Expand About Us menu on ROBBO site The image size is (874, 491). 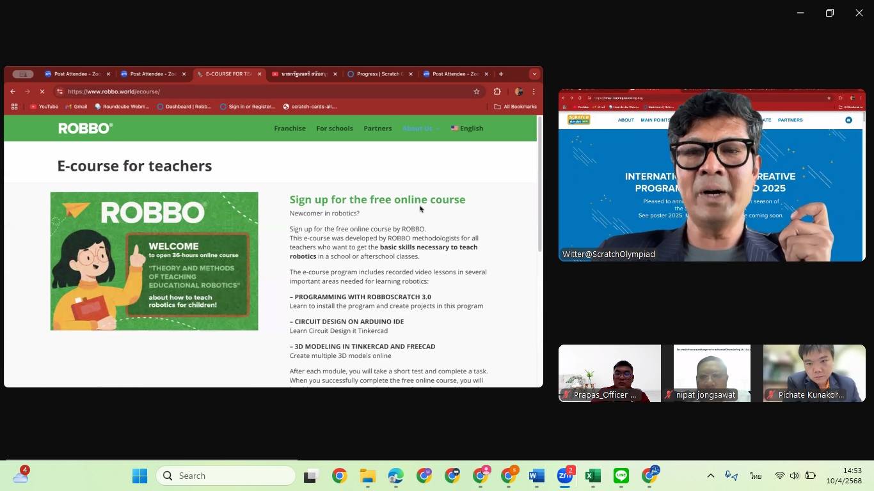click(420, 129)
